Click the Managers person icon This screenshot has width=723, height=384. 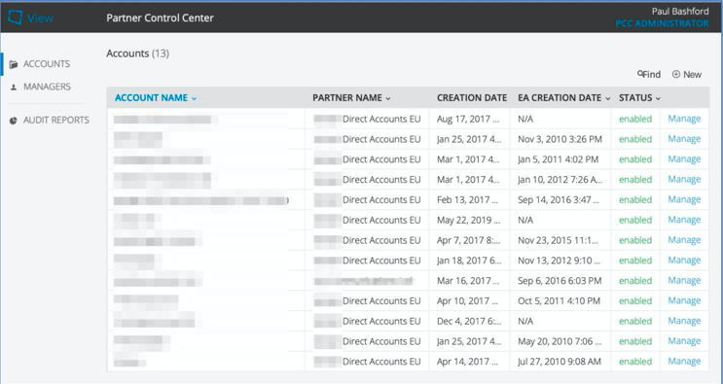tap(14, 87)
